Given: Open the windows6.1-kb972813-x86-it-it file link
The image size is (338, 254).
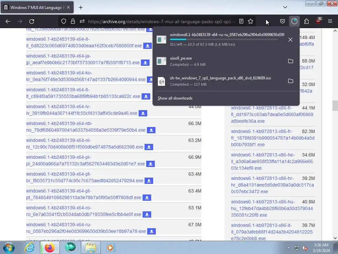Looking at the screenshot, I should click(x=272, y=232).
